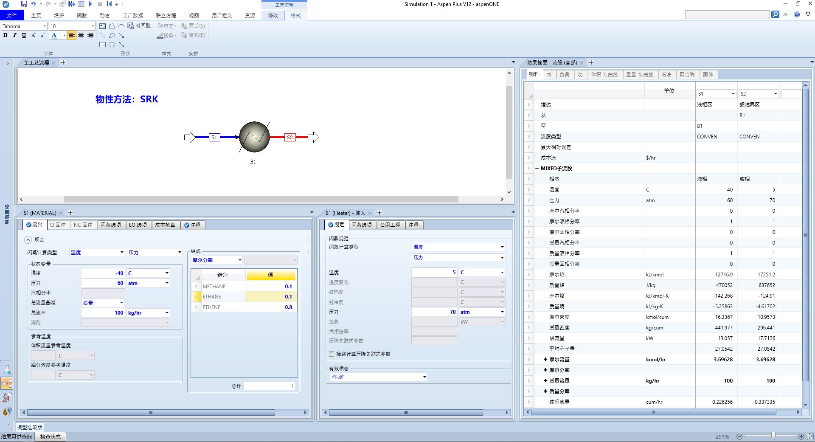Insert a time stamp (时间戳) on flowsheet
This screenshot has width=815, height=442.
tap(139, 26)
